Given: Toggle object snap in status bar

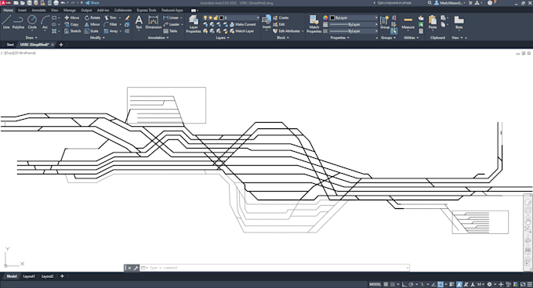Looking at the screenshot, I should click(441, 284).
